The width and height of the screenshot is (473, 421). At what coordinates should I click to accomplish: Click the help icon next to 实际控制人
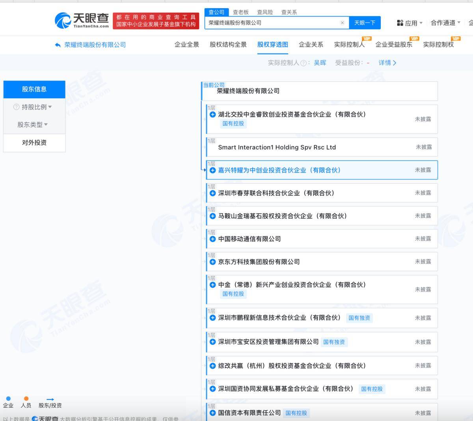click(x=303, y=63)
